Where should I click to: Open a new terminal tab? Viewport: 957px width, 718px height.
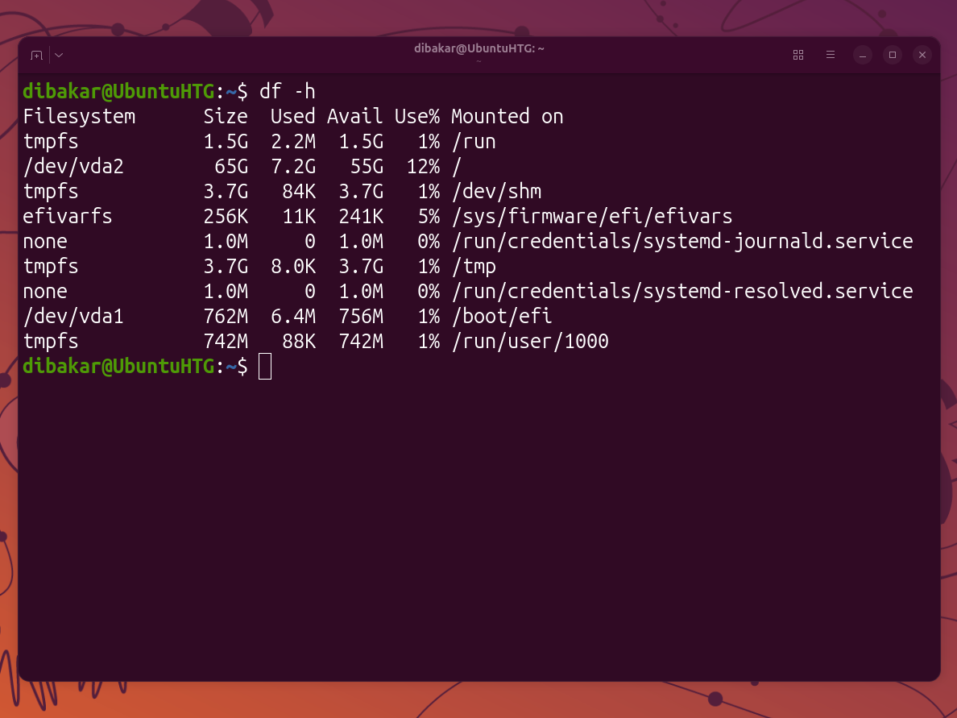click(36, 55)
